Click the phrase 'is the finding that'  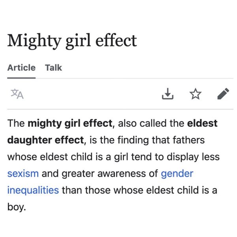(131, 140)
